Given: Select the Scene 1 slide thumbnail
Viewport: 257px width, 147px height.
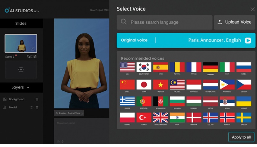Looking at the screenshot, I should (x=21, y=43).
